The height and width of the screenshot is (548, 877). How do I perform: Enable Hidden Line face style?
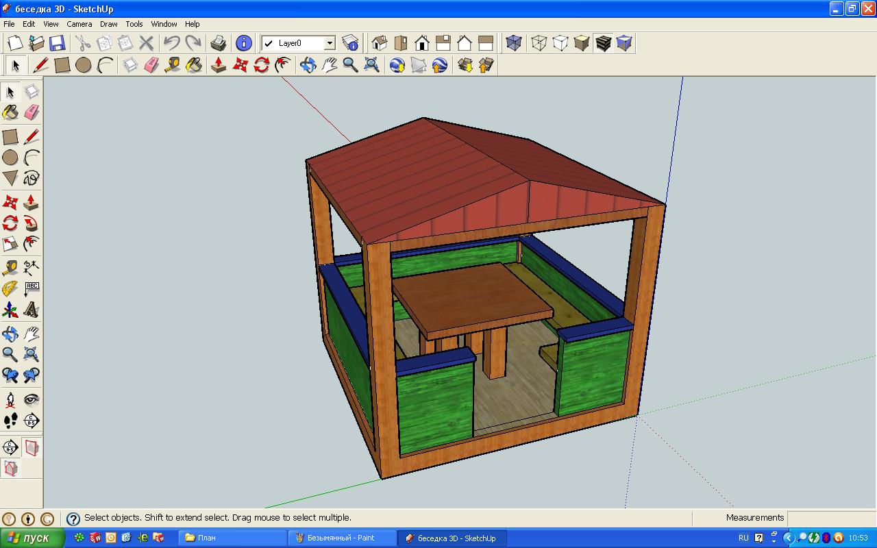coord(560,43)
